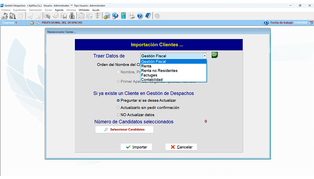Open the Agenda menu
Screen dimensions: 314x179
[x=59, y=10]
